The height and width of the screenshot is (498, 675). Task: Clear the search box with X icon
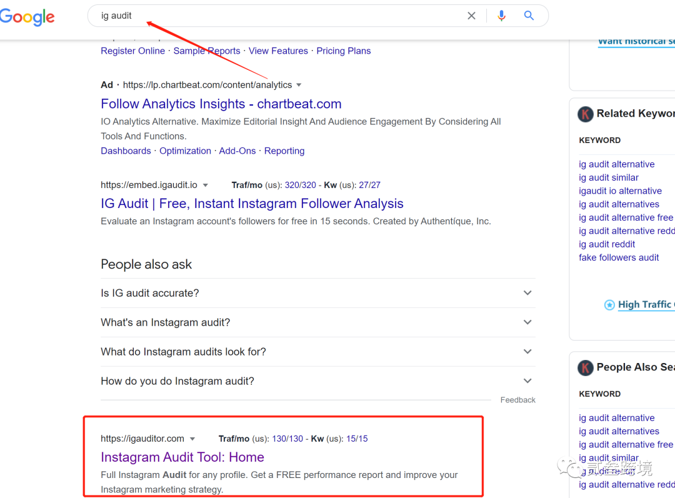click(471, 16)
